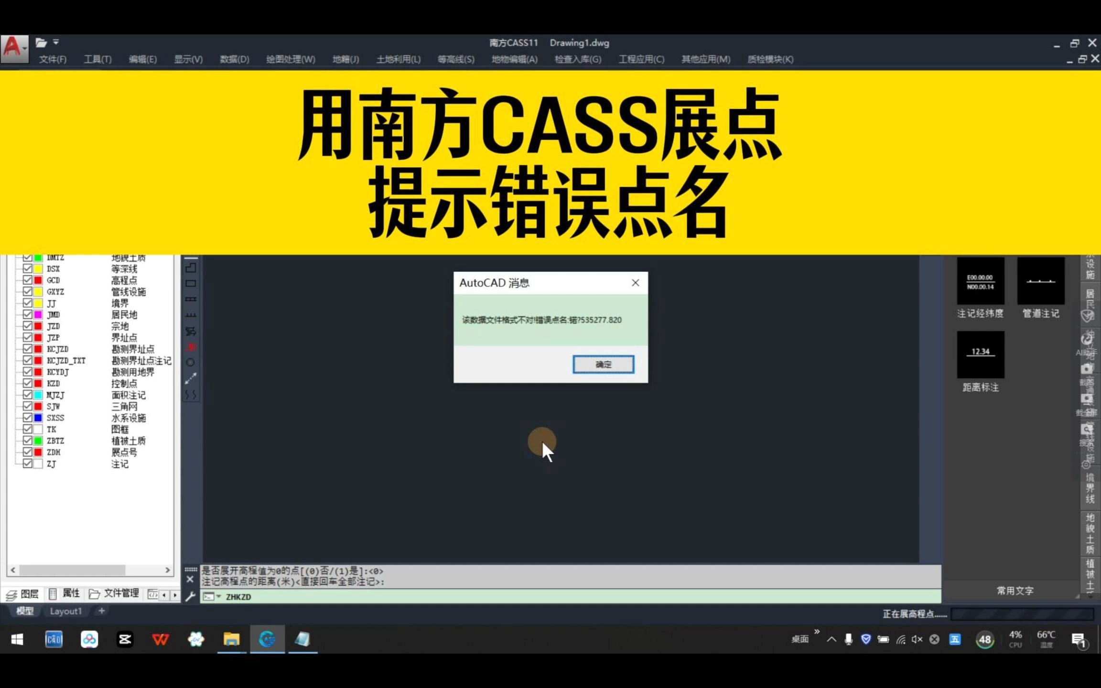This screenshot has height=688, width=1101.
Task: Select the rectangle building tool icon
Action: click(x=191, y=283)
